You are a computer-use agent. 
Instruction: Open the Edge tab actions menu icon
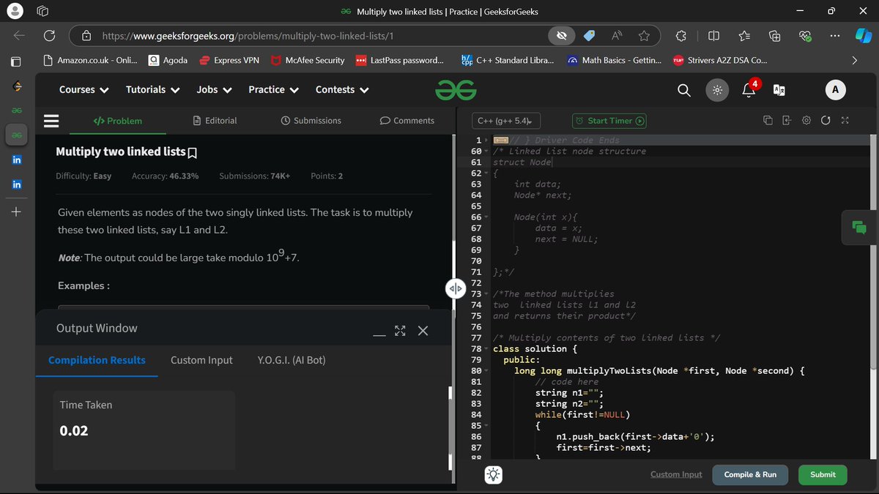click(x=42, y=12)
